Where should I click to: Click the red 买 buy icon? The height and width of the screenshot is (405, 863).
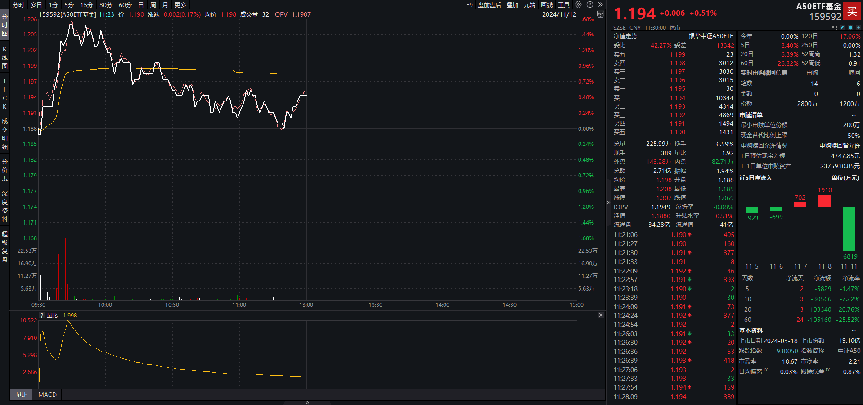(x=852, y=12)
